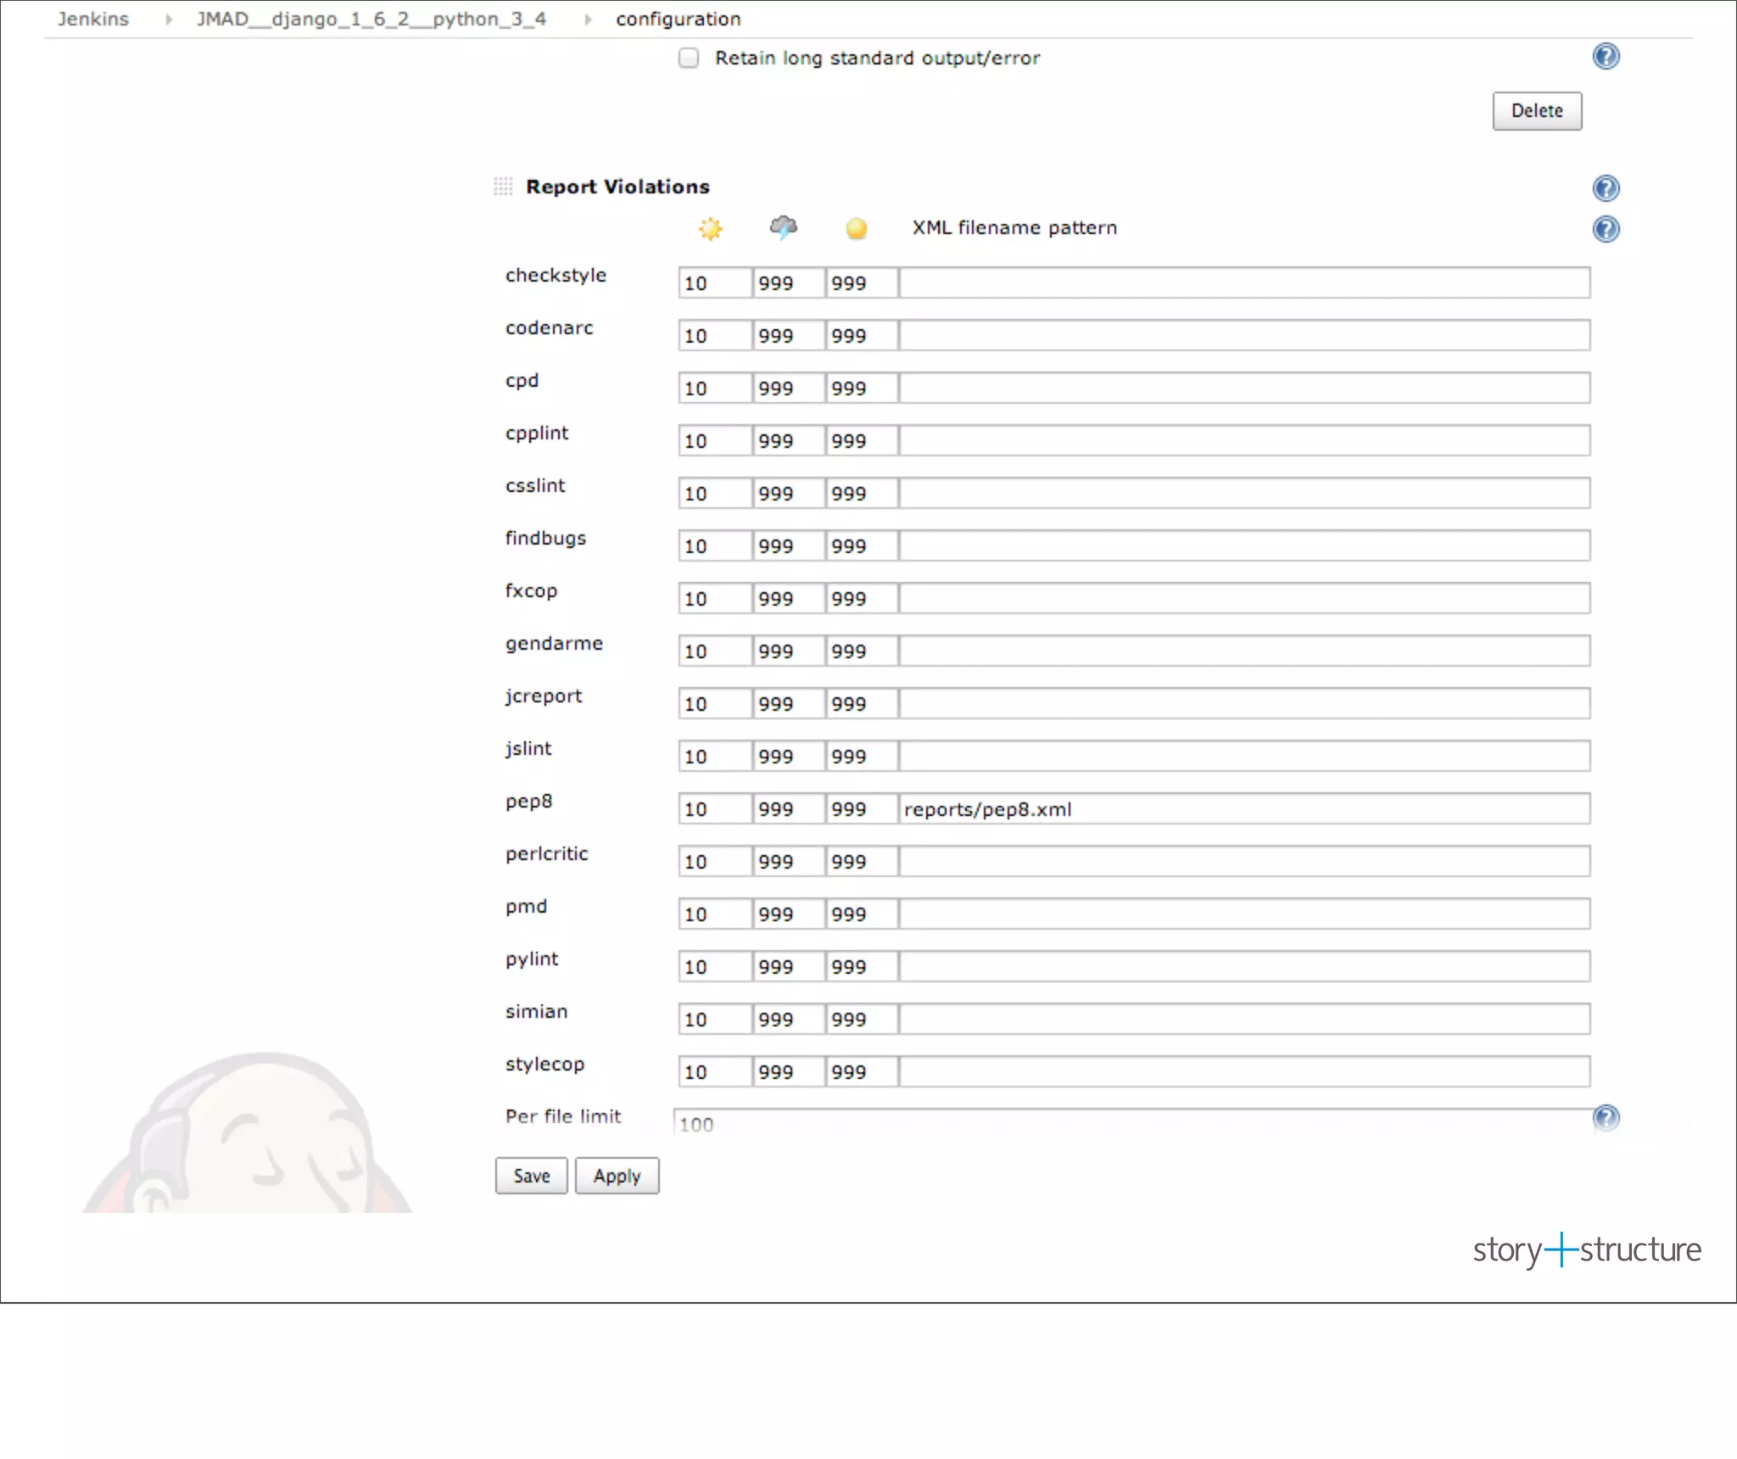This screenshot has width=1737, height=1459.
Task: Click findbugs XML filename pattern field
Action: (1244, 546)
